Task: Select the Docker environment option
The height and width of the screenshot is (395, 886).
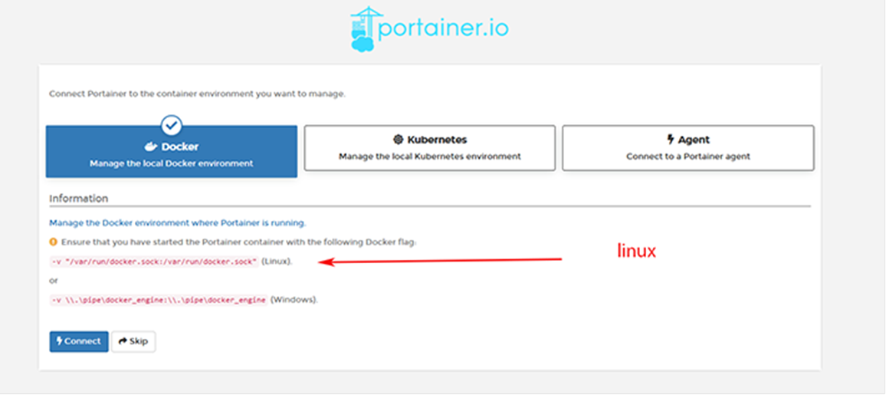Action: coord(171,151)
